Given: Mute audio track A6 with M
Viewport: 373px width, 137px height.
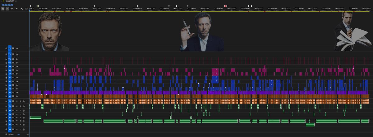Looking at the screenshot, I should 17,121.
